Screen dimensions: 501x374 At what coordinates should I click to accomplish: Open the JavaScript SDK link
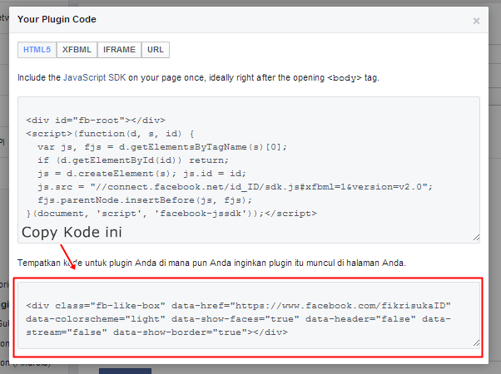95,77
